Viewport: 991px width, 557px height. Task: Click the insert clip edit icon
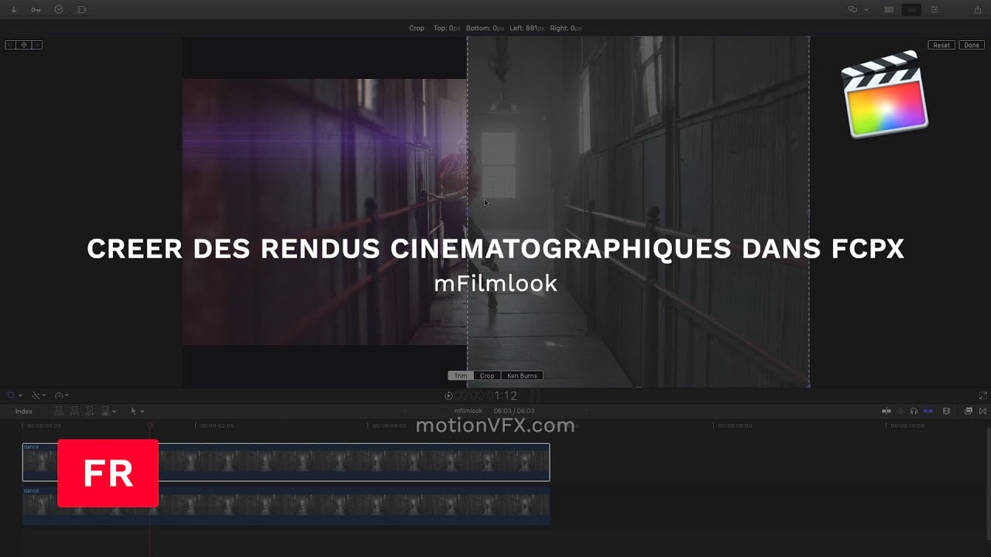(75, 412)
